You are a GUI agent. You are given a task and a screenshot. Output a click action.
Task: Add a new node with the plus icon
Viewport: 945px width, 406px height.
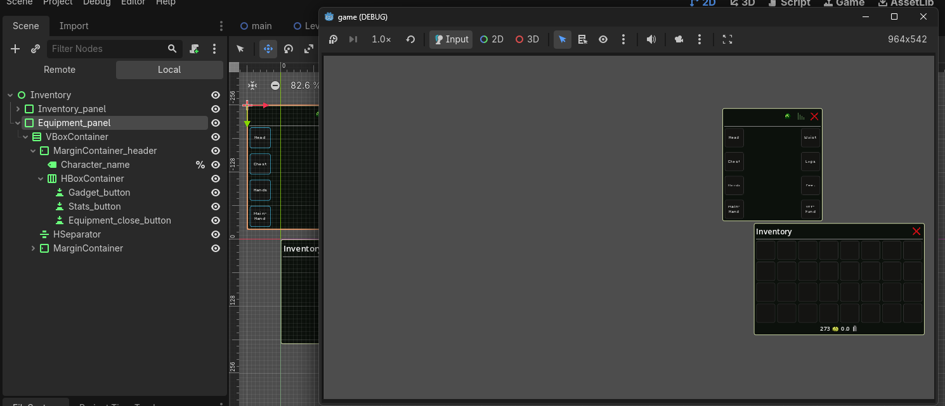[16, 49]
